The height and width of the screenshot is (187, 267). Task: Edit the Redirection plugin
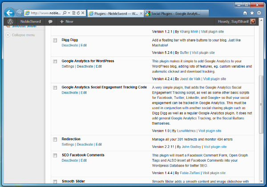pos(99,144)
